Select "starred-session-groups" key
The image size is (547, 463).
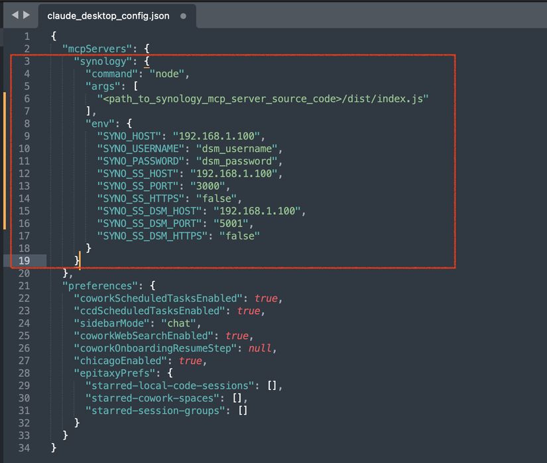(155, 411)
